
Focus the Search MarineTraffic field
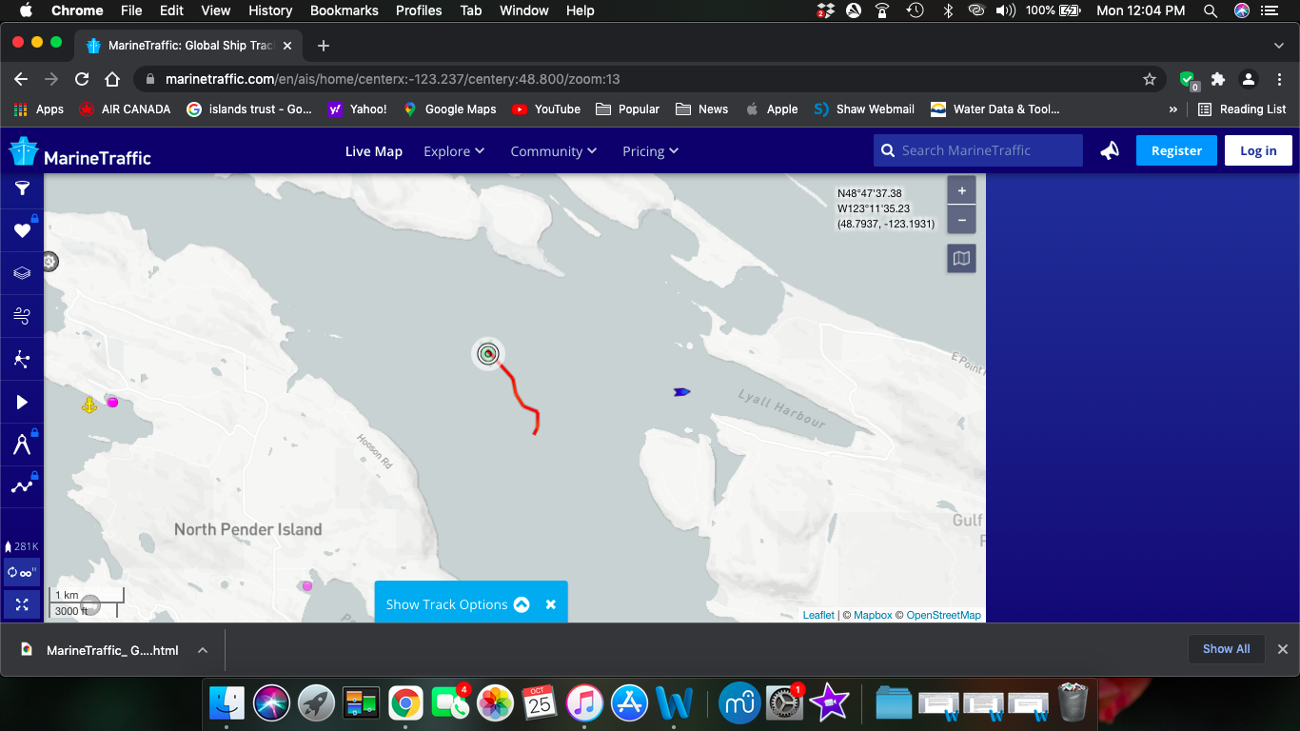(x=978, y=150)
